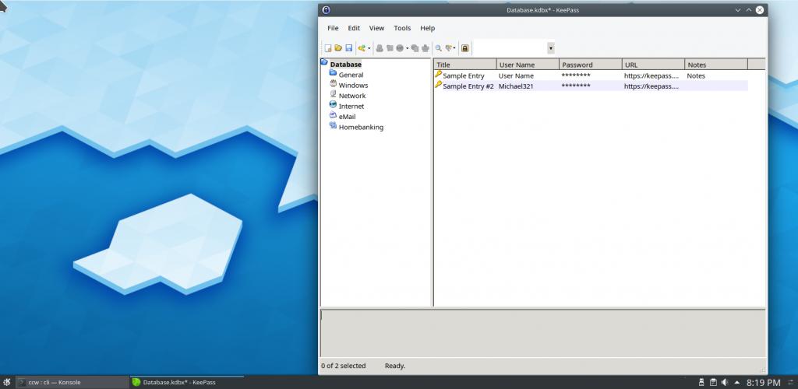
Task: Click inside the quick search field
Action: coord(510,48)
